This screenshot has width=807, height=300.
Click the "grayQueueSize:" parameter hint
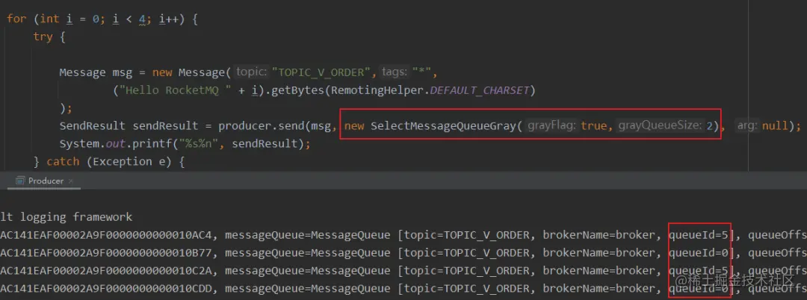pyautogui.click(x=661, y=126)
